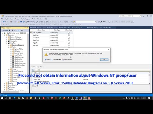The width and height of the screenshot is (153, 114).
Task: Click the Filter icon in Object Explorer
Action: (17, 30)
